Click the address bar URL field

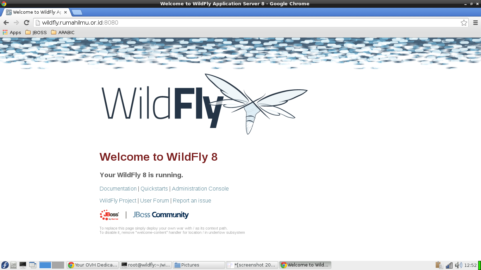coord(246,22)
